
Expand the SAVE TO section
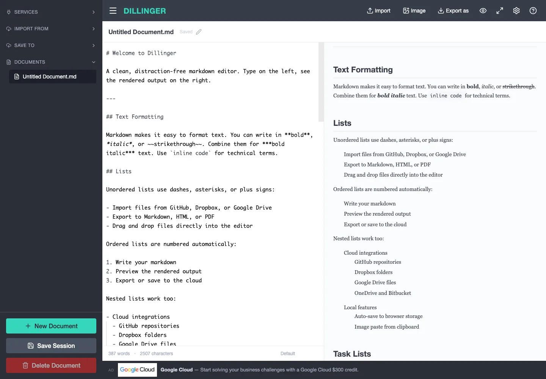point(51,45)
